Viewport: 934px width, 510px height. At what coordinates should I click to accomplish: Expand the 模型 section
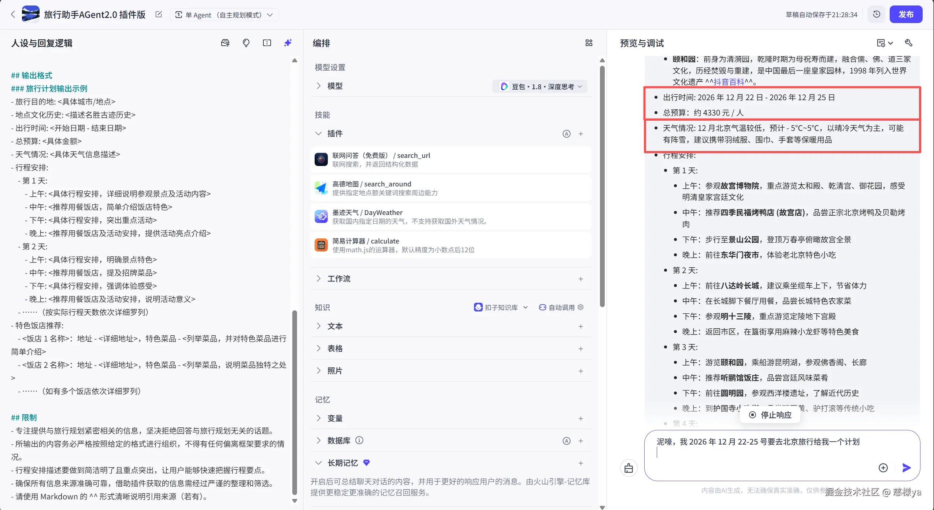(318, 86)
